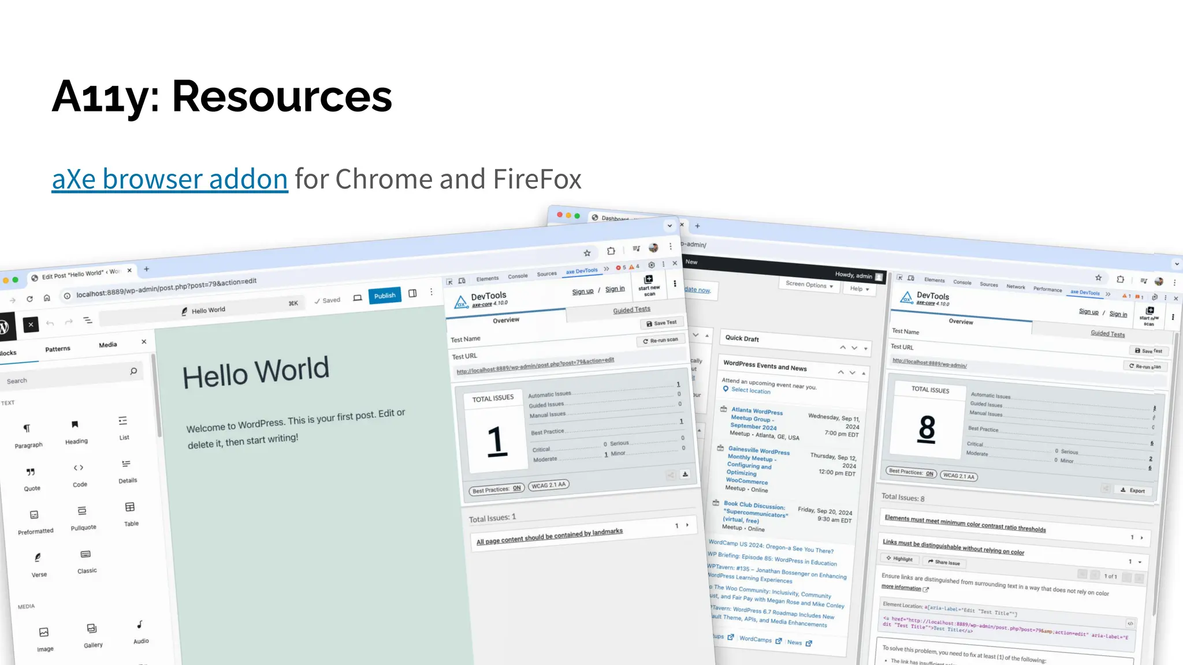
Task: Click the editor Undo arrow
Action: tap(50, 323)
